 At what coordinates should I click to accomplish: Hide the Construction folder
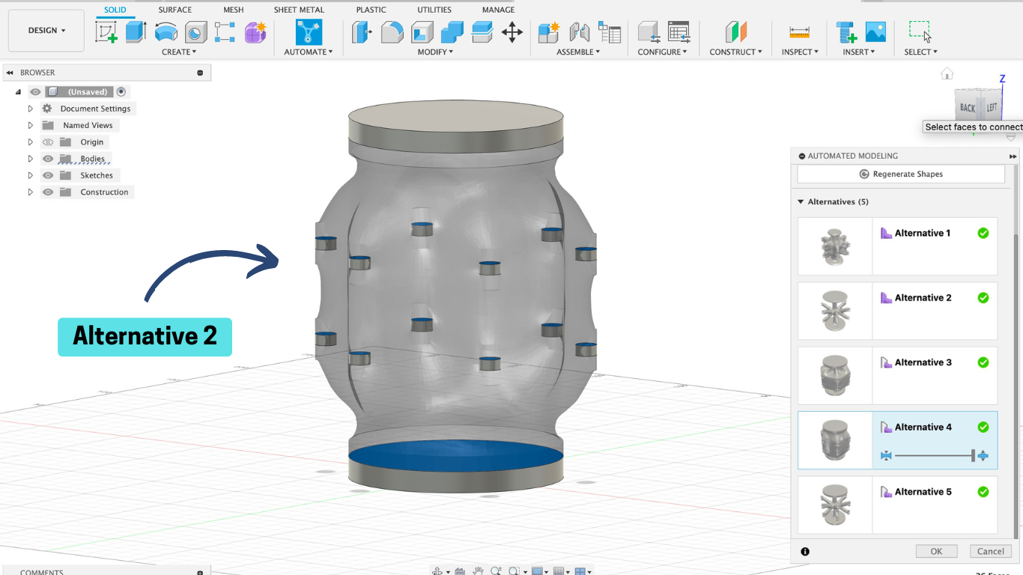(48, 192)
